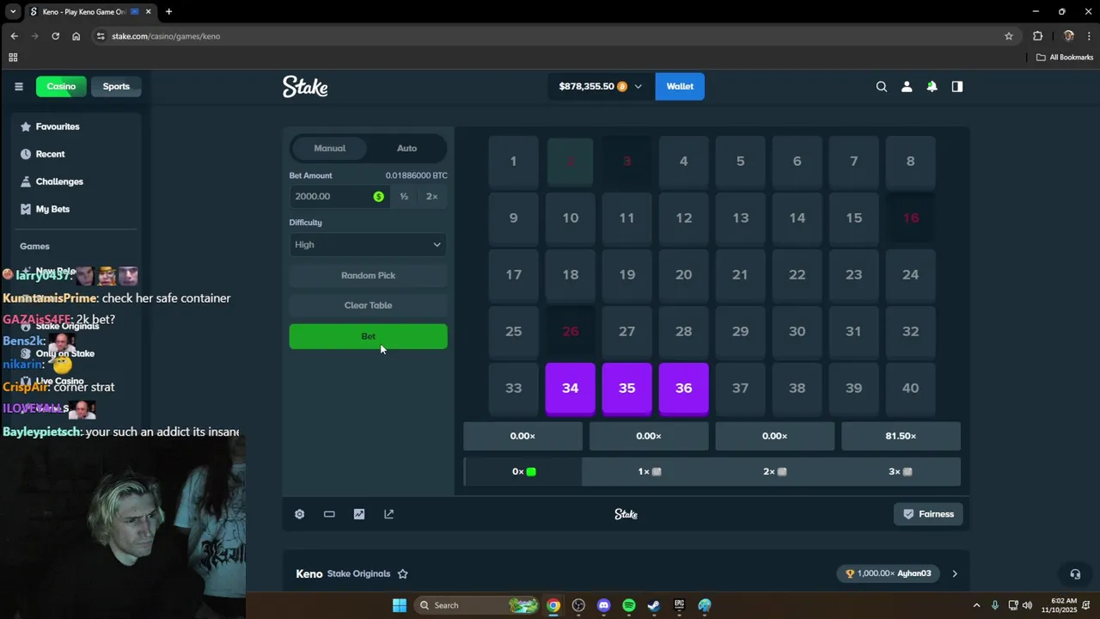Click the Chrome address bar
This screenshot has width=1100, height=619.
[x=550, y=36]
